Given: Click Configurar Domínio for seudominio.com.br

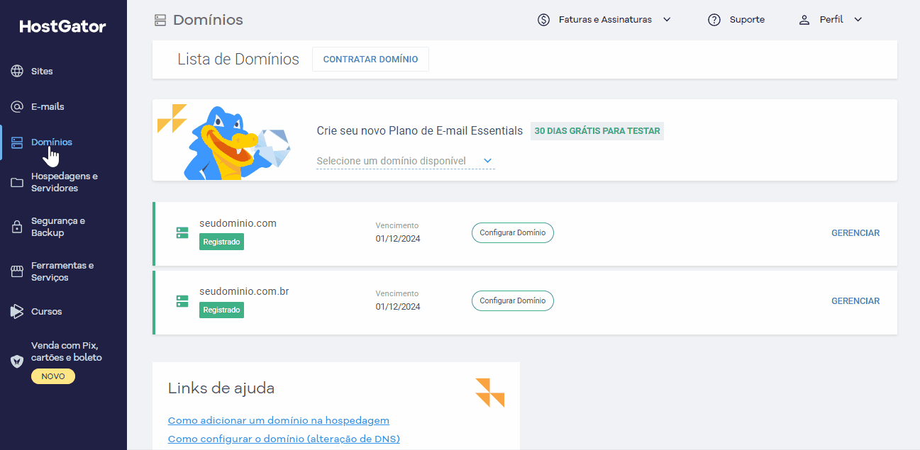Looking at the screenshot, I should pyautogui.click(x=513, y=300).
